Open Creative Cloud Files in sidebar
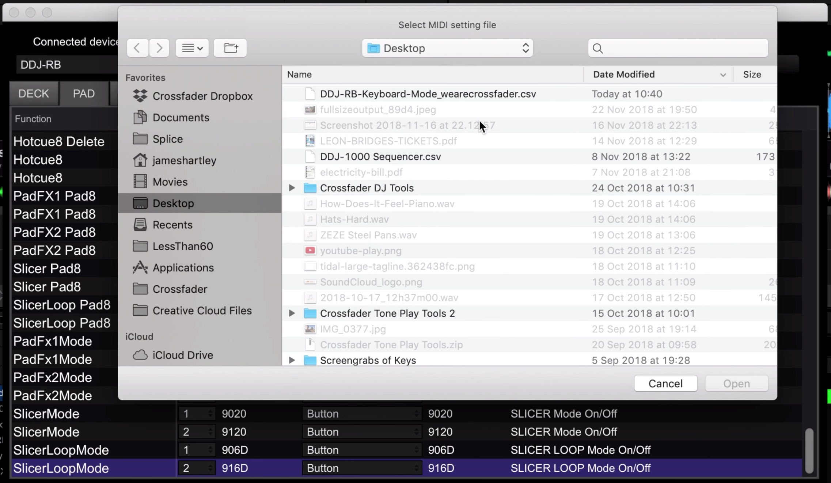Viewport: 831px width, 483px height. click(202, 311)
